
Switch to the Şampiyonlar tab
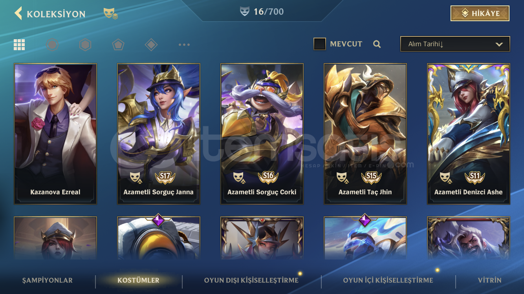tap(48, 280)
